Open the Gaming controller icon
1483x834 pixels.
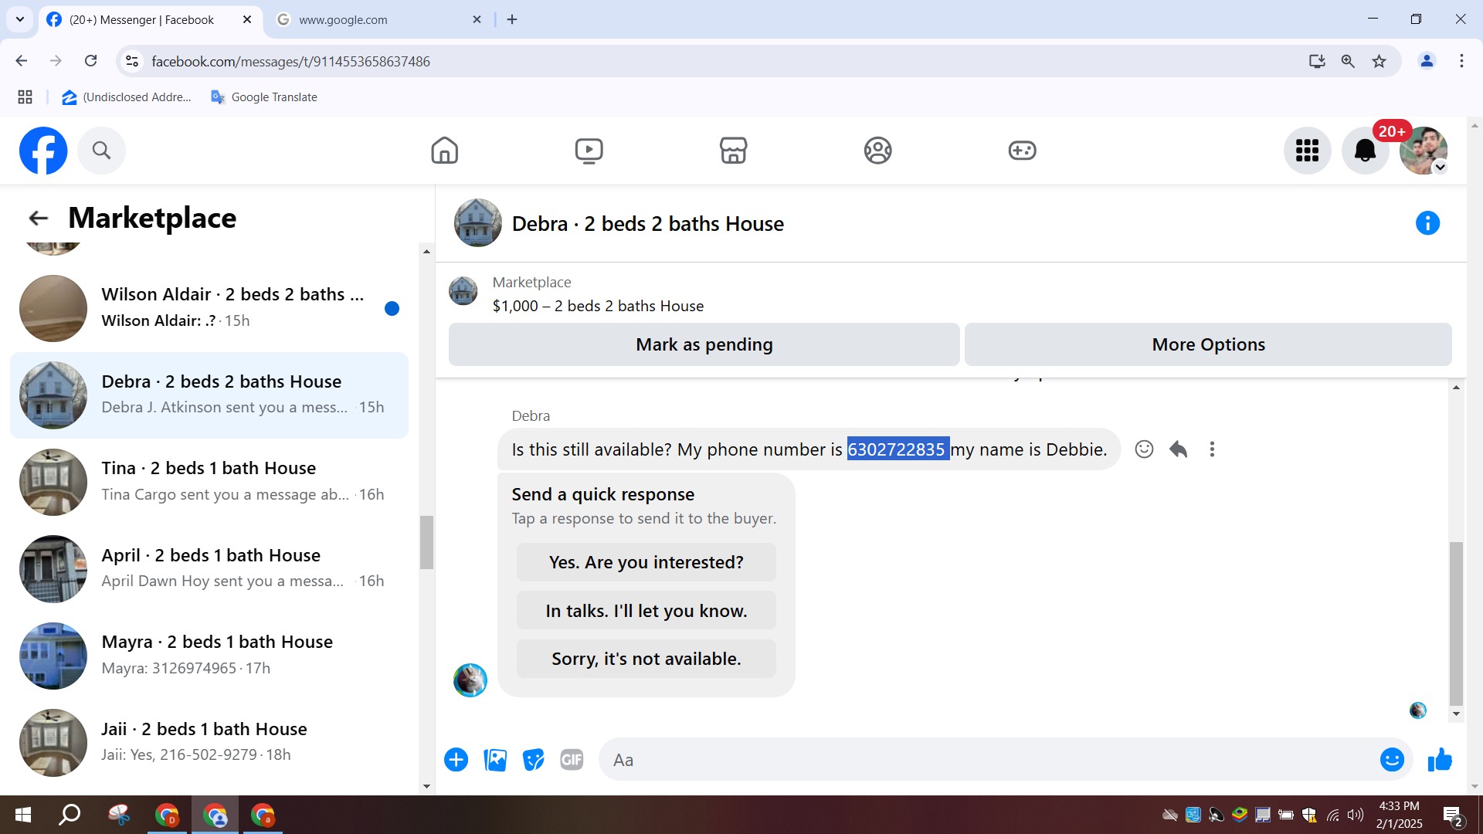(x=1022, y=151)
